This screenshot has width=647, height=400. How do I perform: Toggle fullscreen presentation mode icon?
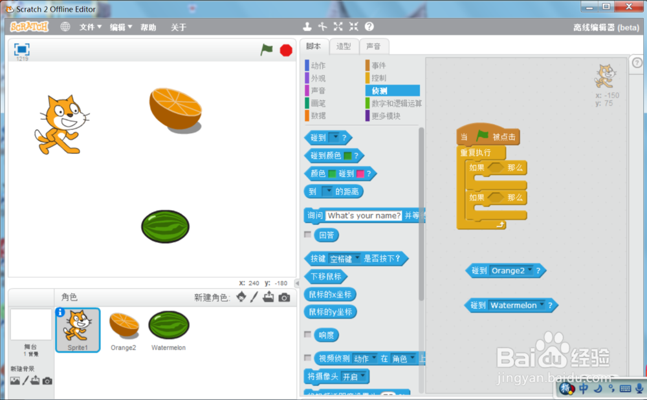(x=21, y=49)
